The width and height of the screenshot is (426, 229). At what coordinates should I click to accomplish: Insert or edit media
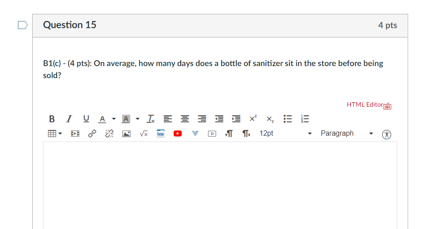click(x=75, y=133)
